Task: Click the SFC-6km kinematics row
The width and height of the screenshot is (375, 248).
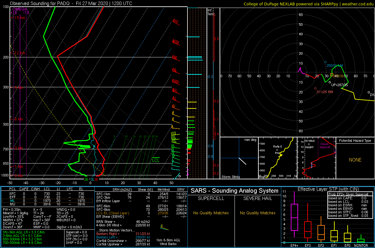Action: 141,206
